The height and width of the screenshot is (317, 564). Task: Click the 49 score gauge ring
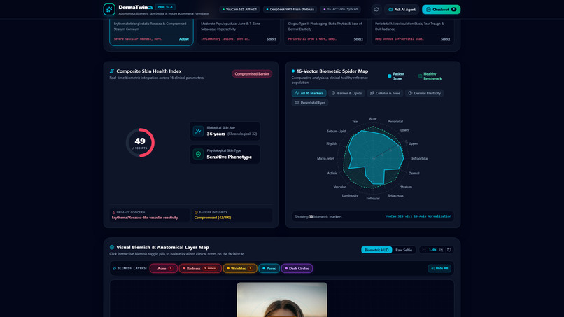click(140, 143)
